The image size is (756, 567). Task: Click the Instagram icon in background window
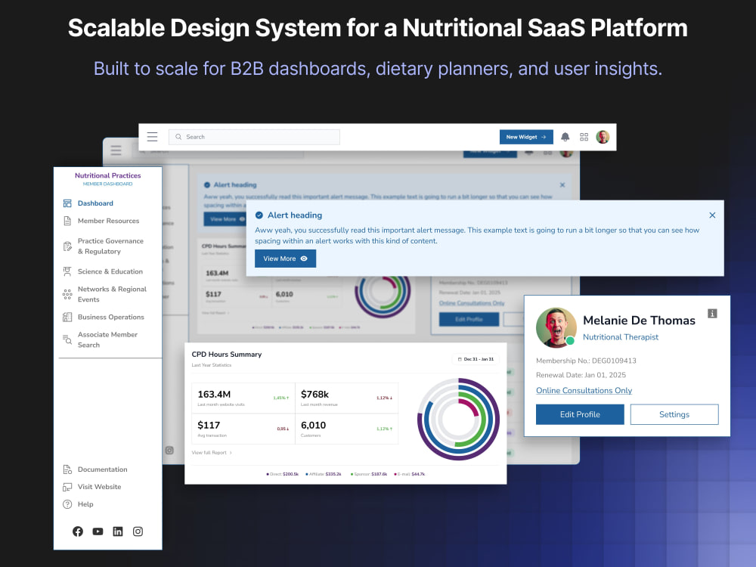169,451
